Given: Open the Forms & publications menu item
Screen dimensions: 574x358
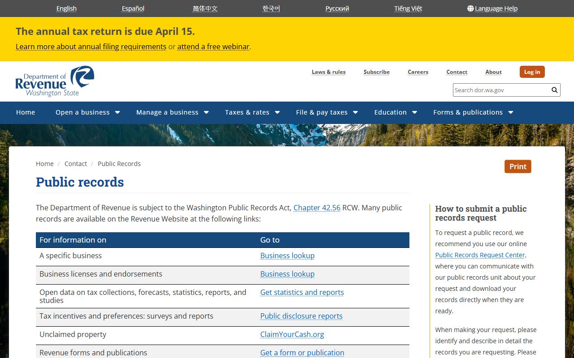Looking at the screenshot, I should tap(468, 112).
